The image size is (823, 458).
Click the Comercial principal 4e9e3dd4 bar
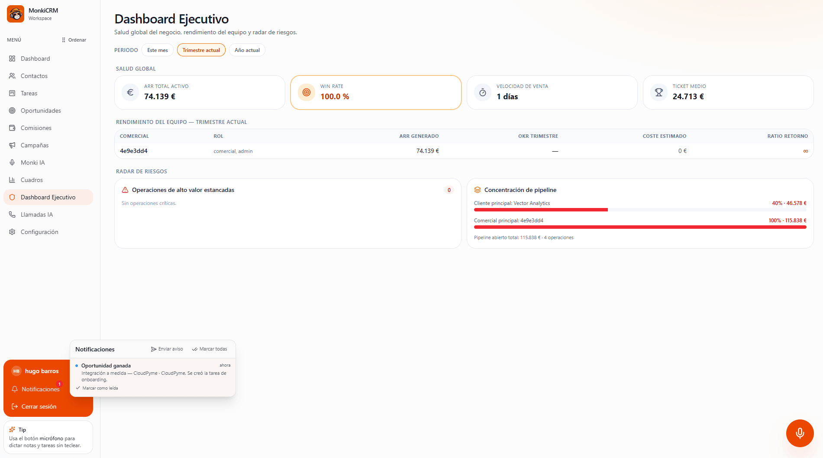coord(640,227)
